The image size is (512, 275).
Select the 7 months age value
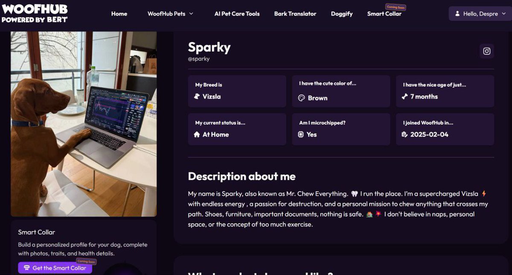[x=424, y=97]
